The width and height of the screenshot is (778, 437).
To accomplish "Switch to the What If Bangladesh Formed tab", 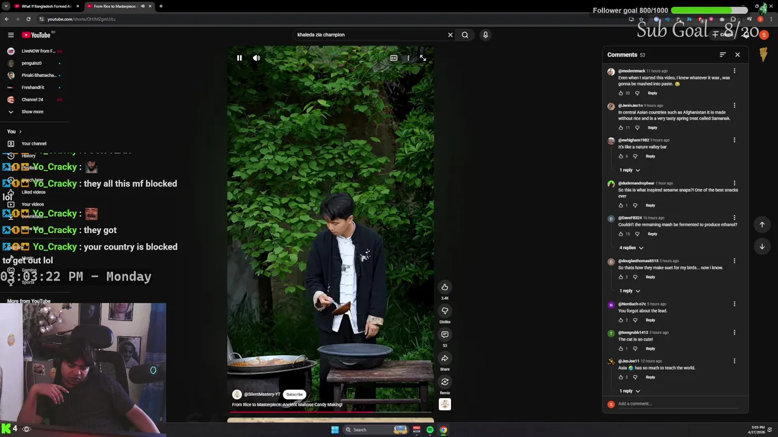I will [46, 6].
